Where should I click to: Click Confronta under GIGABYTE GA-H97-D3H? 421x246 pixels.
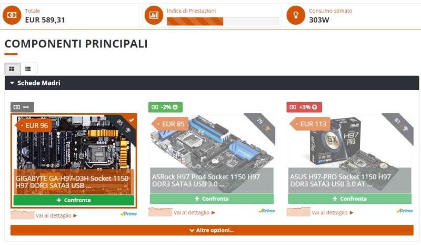[74, 200]
